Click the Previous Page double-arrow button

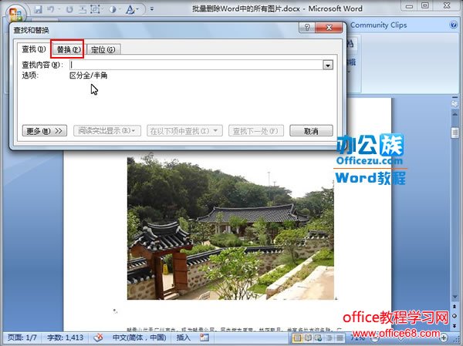click(455, 307)
